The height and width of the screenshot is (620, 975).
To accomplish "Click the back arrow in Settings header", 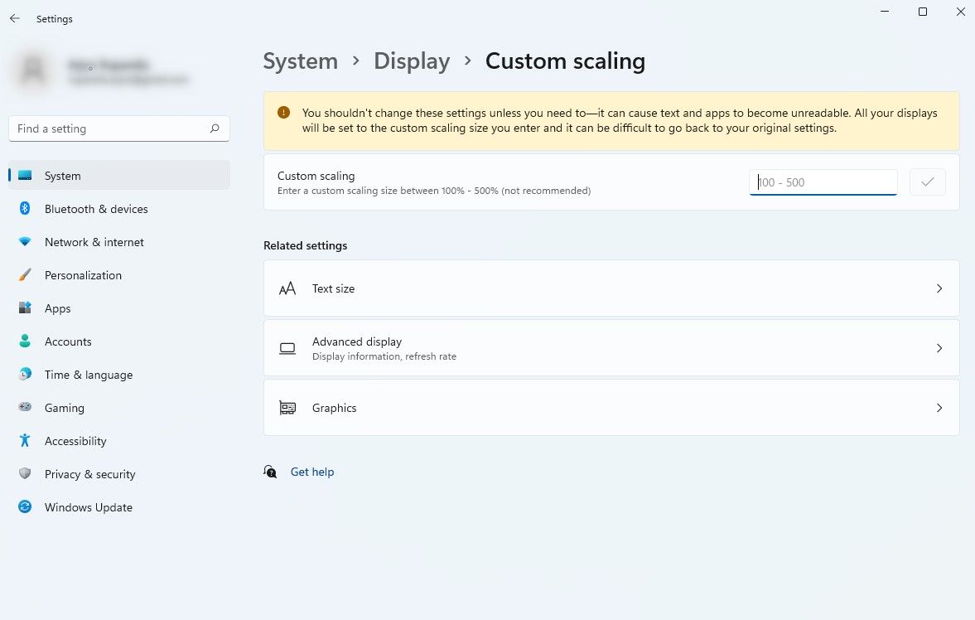I will pyautogui.click(x=15, y=19).
